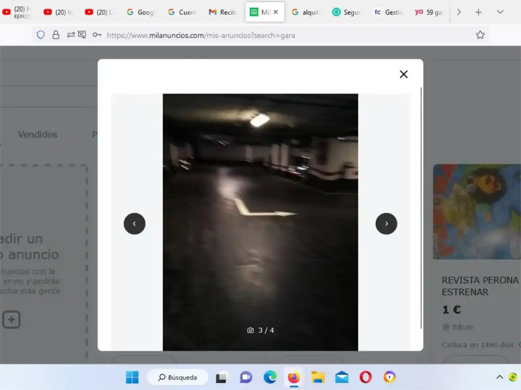Screen dimensions: 521x390
Task: Open the Google 'Cuent' tab
Action: (182, 12)
